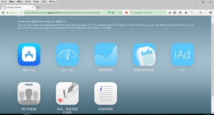Screen dimensions: 214x115
Task: Open new tab with plus button
Action: click(x=38, y=7)
